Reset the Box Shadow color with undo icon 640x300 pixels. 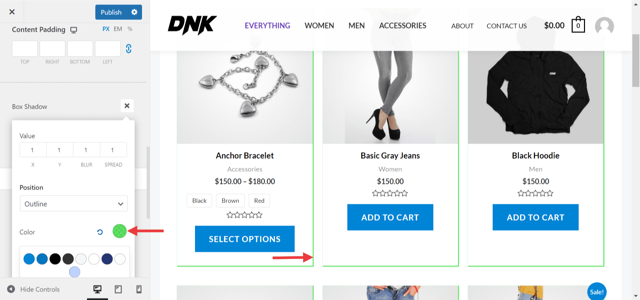point(100,232)
